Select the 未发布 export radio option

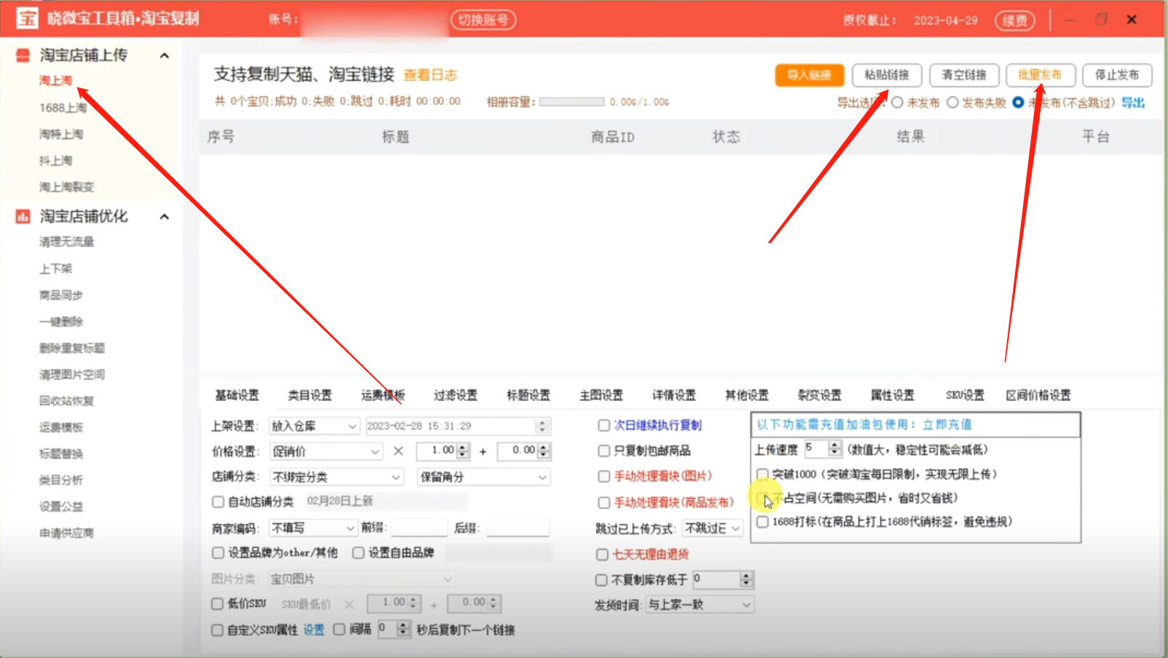pyautogui.click(x=898, y=103)
